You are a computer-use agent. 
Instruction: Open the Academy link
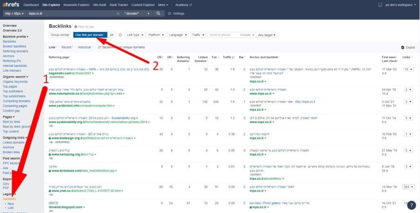[x=183, y=5]
